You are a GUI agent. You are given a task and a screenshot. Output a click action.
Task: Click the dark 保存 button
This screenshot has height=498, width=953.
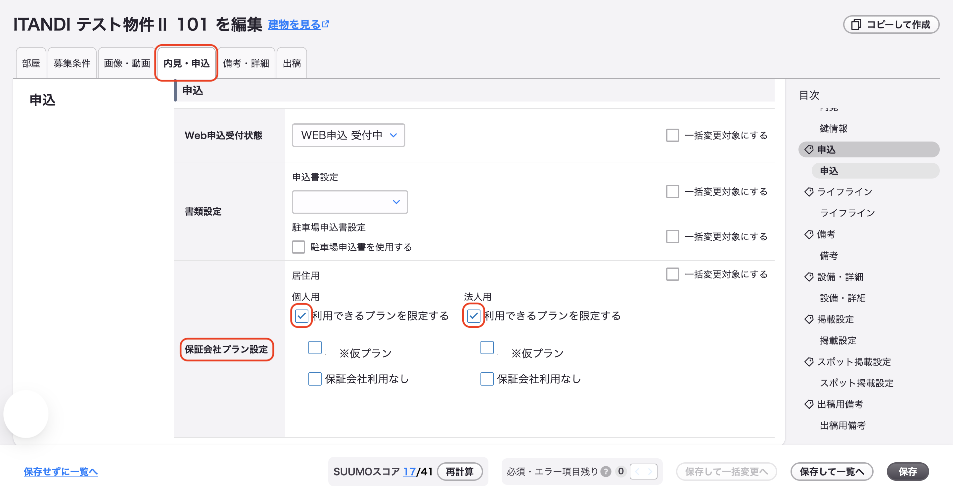[x=907, y=472]
